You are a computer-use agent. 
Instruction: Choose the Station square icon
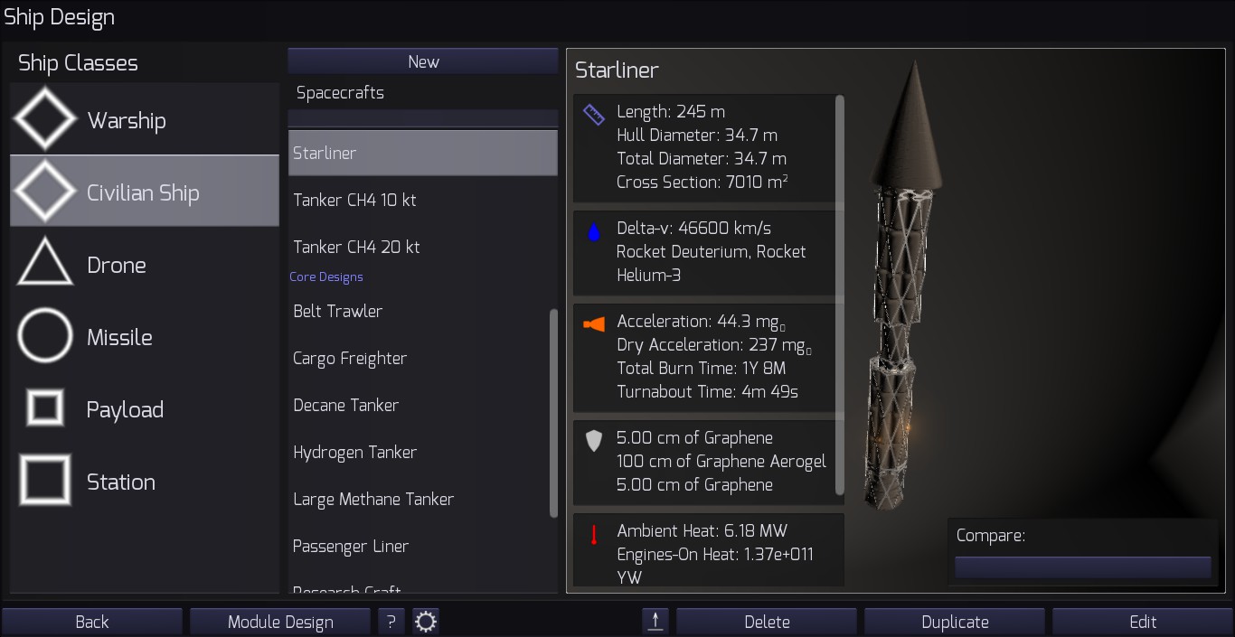click(x=45, y=480)
